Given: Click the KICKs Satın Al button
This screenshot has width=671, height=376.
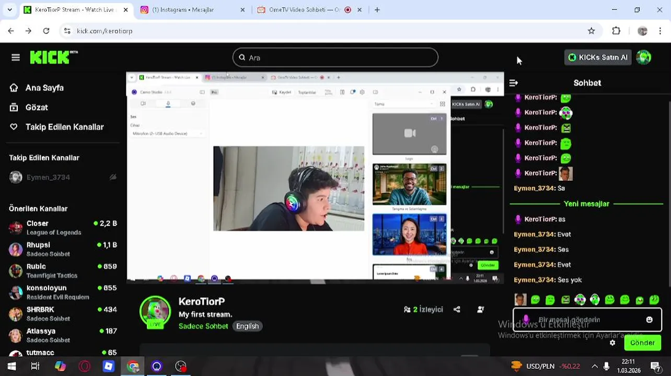Looking at the screenshot, I should tap(598, 57).
